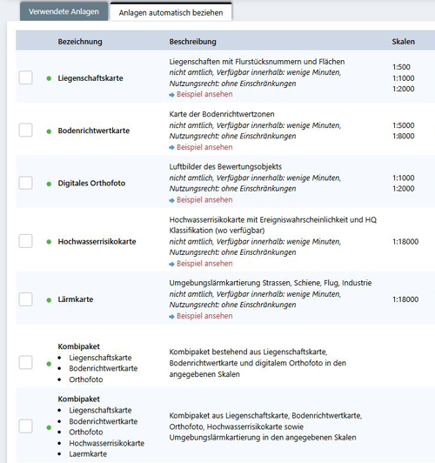
Task: Click the 1:8000 scale value
Action: (x=403, y=136)
